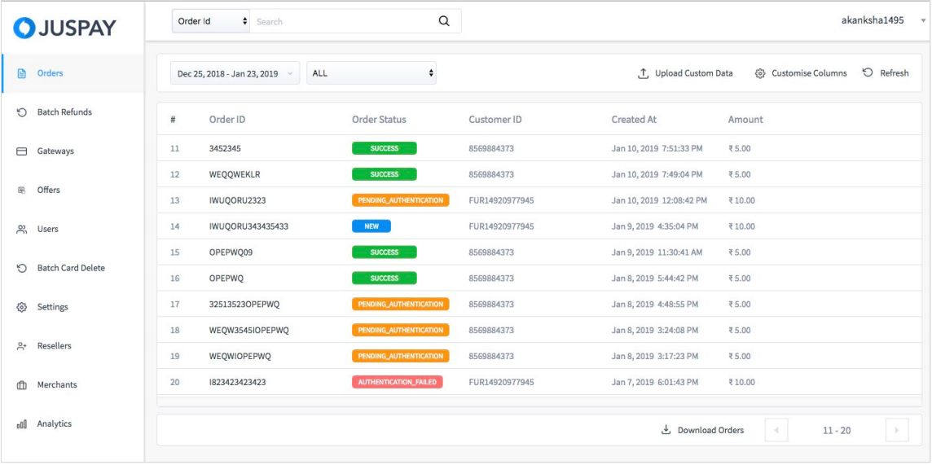Open order IWUQORU2323

point(237,200)
